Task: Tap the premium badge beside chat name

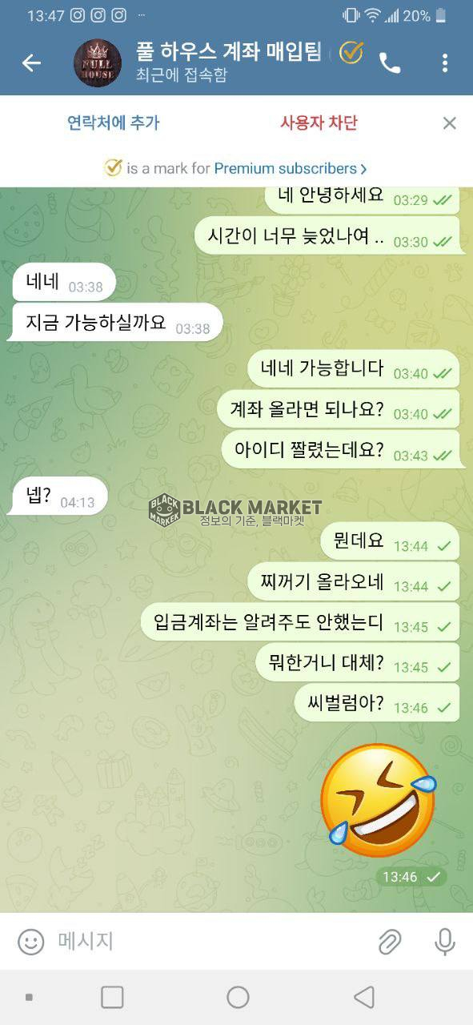Action: click(x=351, y=53)
